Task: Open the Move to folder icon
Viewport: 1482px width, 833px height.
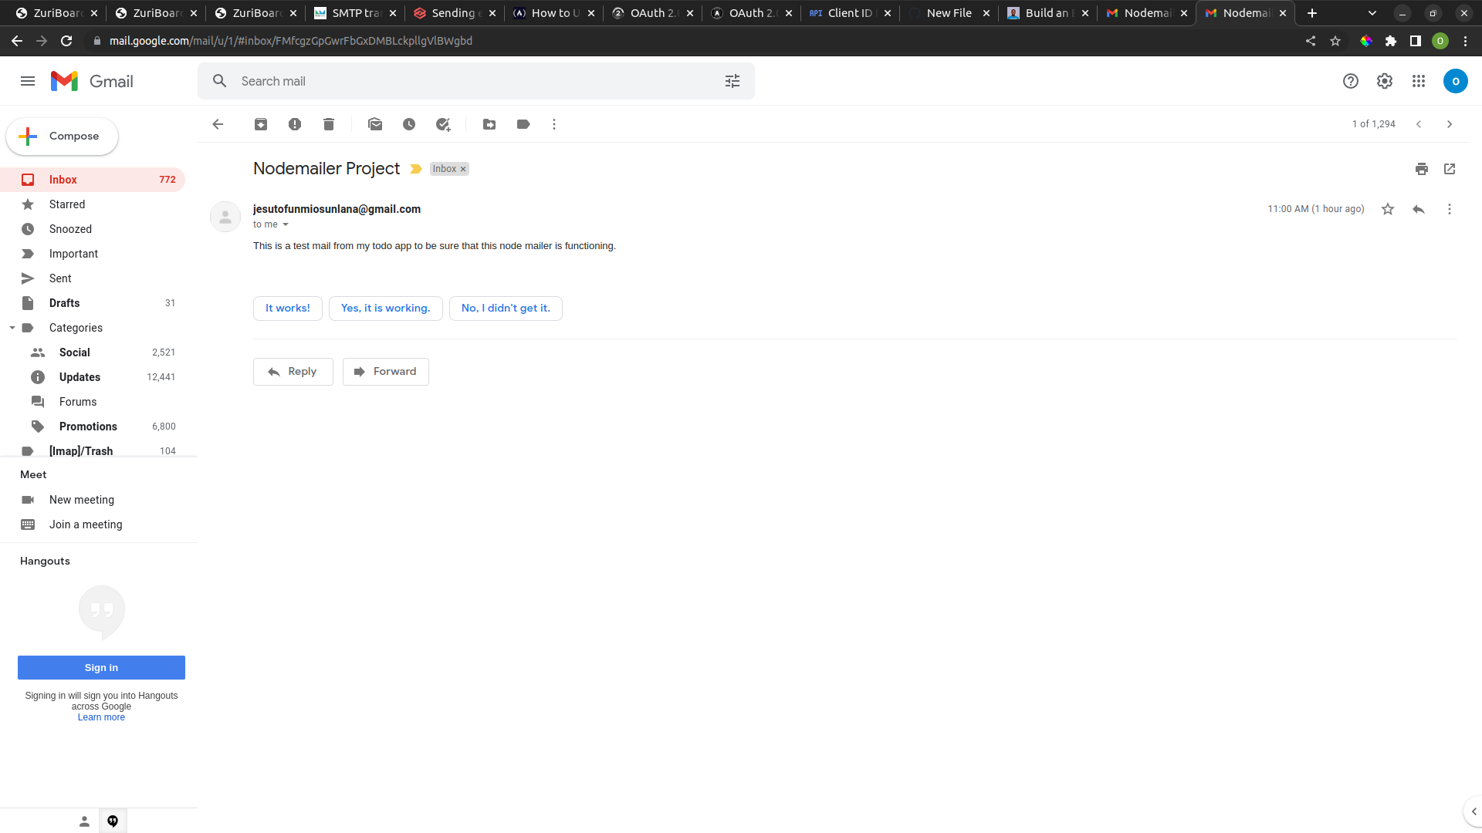Action: click(489, 124)
